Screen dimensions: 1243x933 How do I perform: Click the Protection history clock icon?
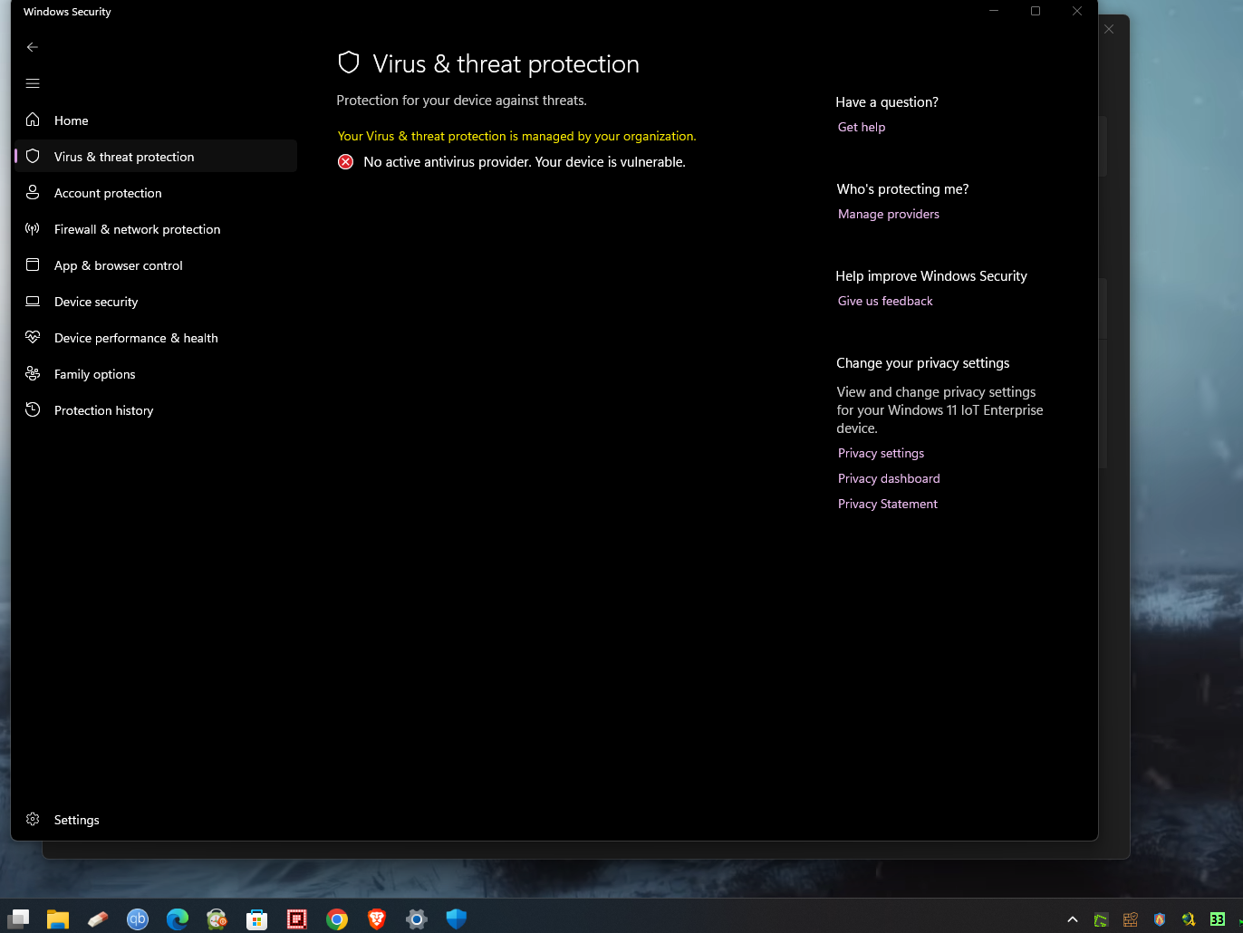(x=33, y=409)
